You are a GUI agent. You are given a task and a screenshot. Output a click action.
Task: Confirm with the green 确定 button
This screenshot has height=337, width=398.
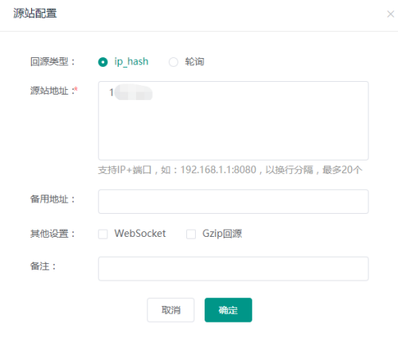tap(228, 310)
